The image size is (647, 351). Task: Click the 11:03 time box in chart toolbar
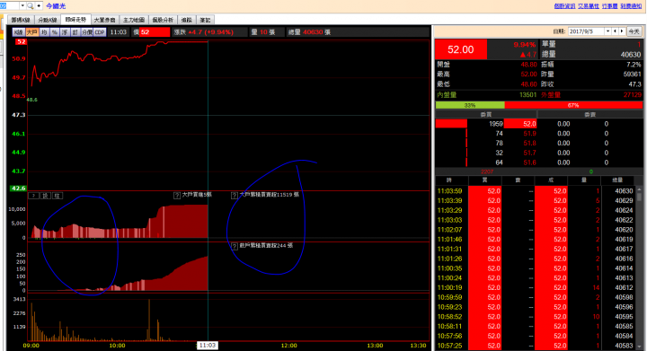coord(119,32)
